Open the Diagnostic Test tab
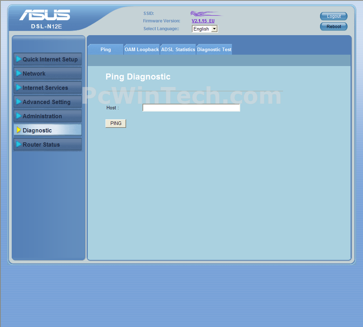This screenshot has width=363, height=327. (214, 49)
